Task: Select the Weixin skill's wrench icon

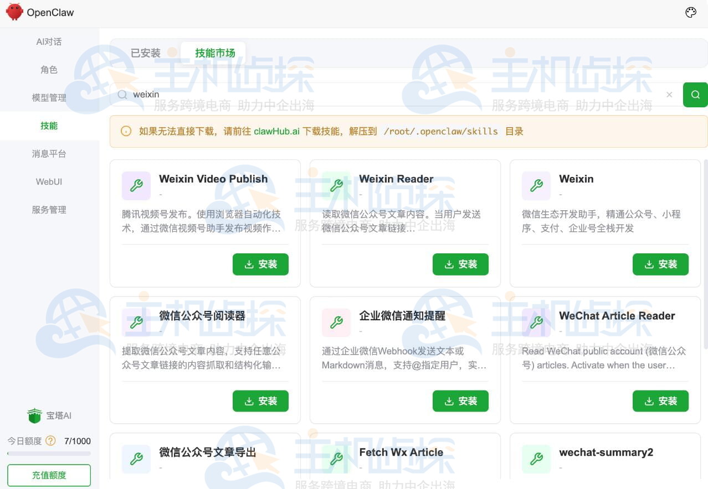Action: 536,185
